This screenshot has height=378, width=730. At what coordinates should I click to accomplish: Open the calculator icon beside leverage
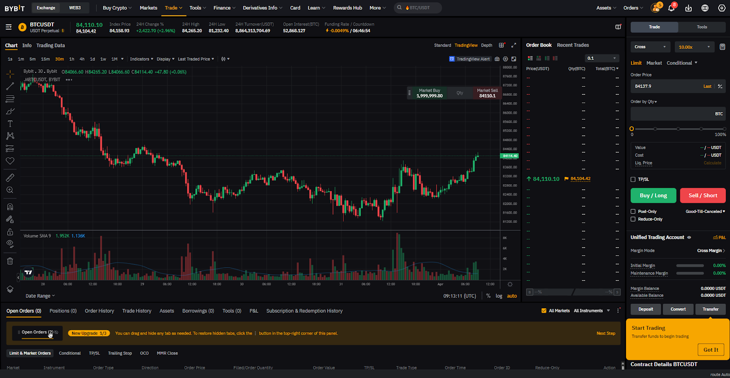(x=722, y=47)
